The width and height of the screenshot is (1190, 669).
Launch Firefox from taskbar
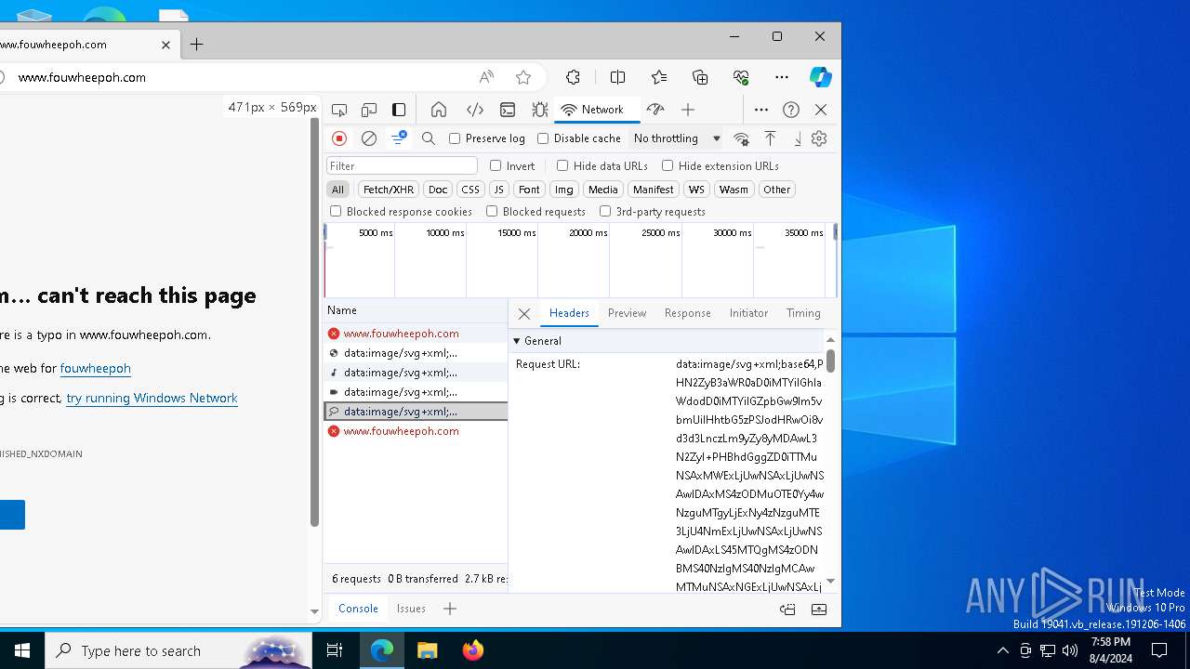473,650
